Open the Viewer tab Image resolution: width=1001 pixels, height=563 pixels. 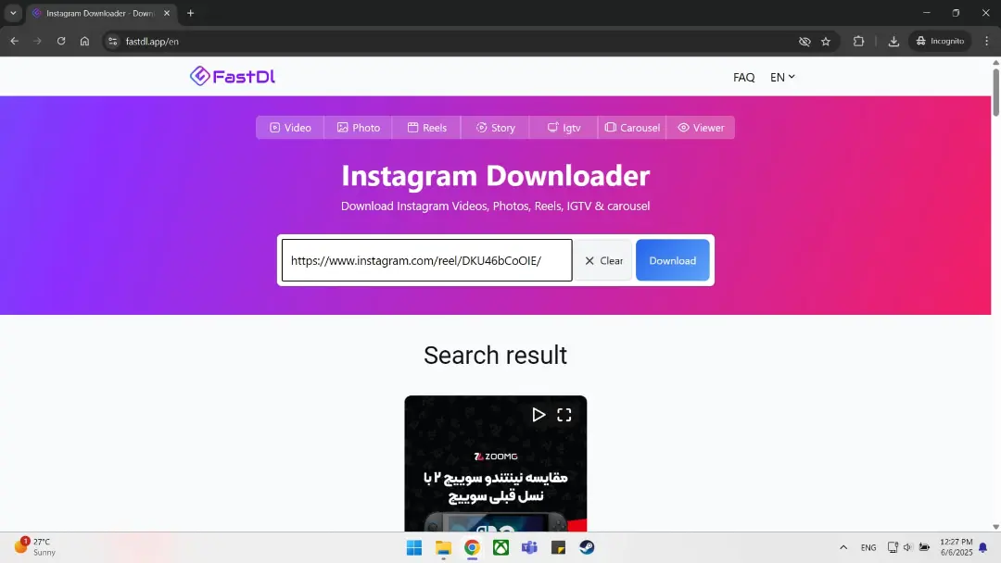[701, 128]
